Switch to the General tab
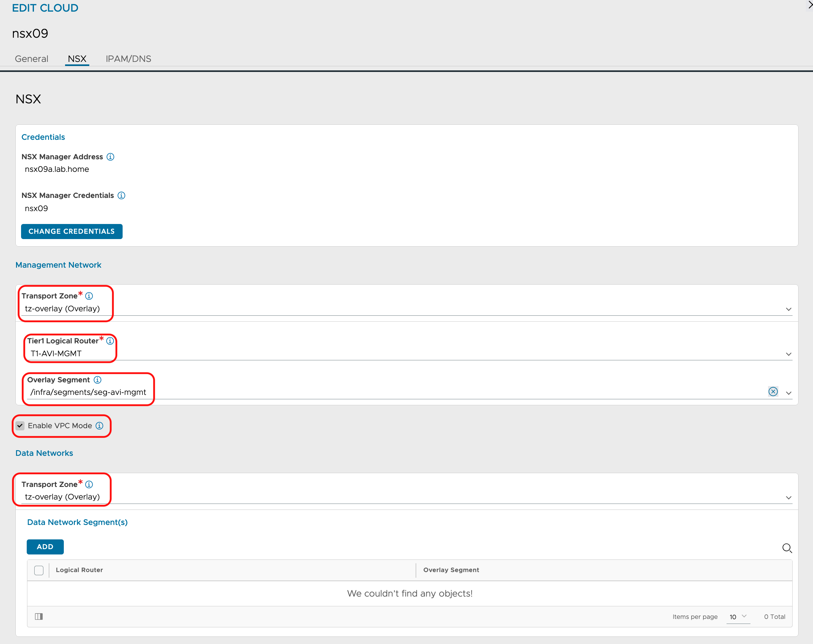 click(x=32, y=59)
